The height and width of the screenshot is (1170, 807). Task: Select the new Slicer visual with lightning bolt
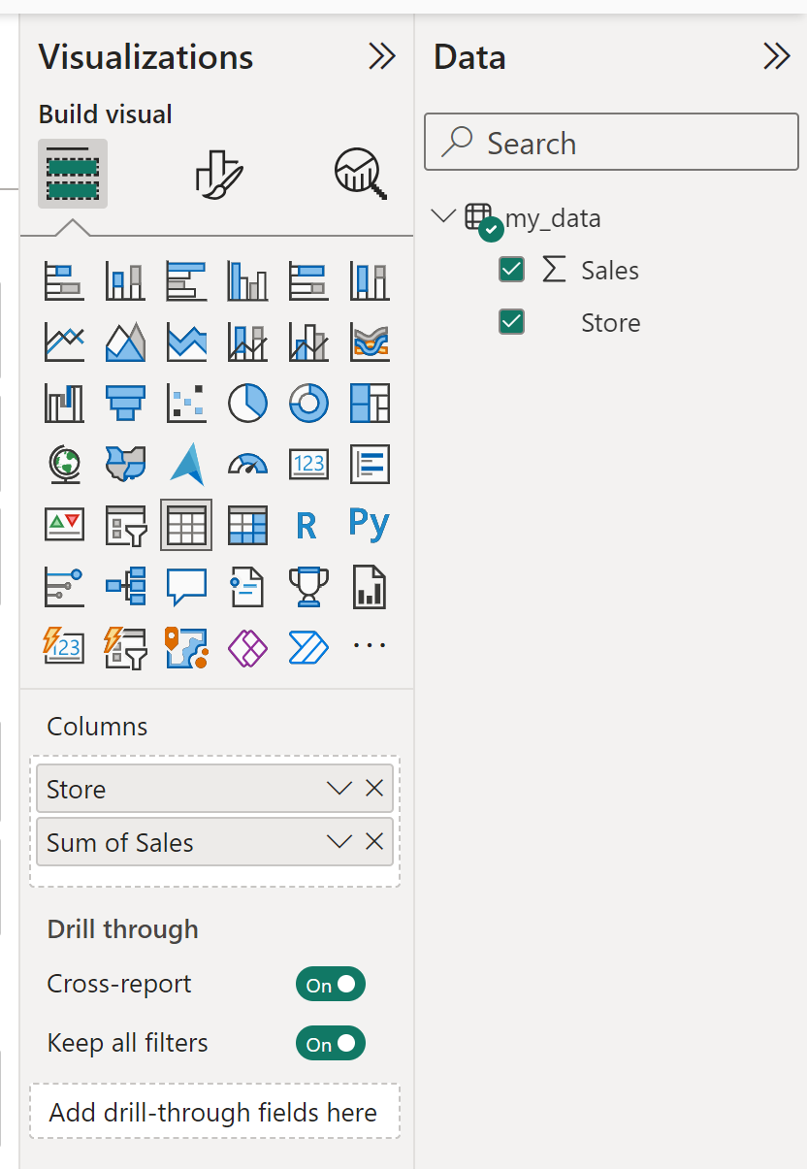(125, 646)
